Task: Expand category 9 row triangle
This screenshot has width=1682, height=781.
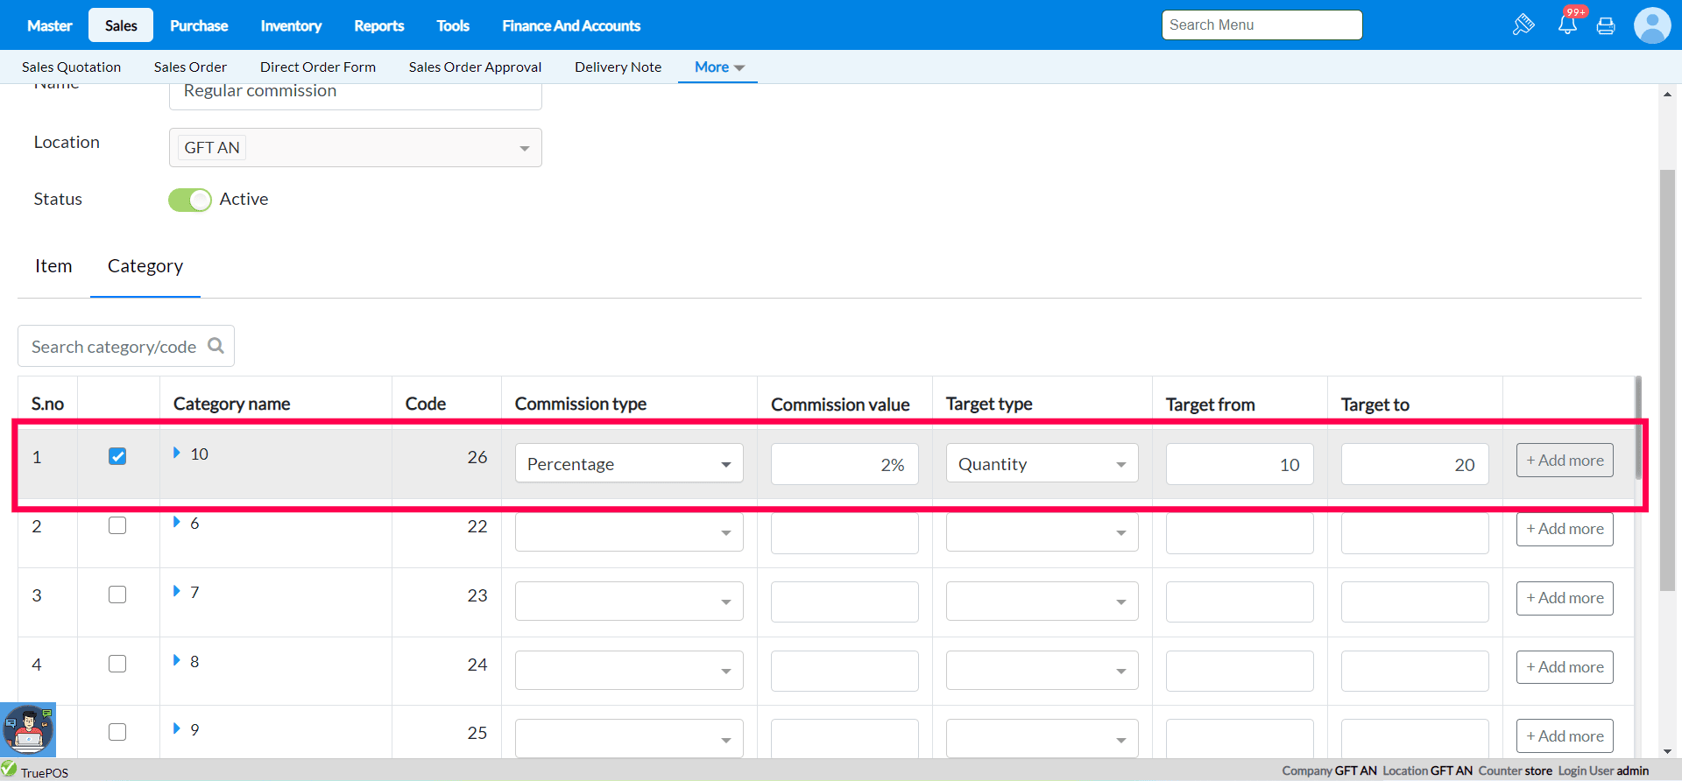Action: point(177,728)
